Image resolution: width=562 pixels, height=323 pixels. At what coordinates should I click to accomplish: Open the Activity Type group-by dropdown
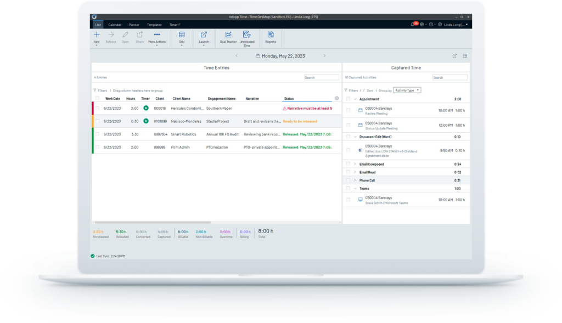point(407,90)
